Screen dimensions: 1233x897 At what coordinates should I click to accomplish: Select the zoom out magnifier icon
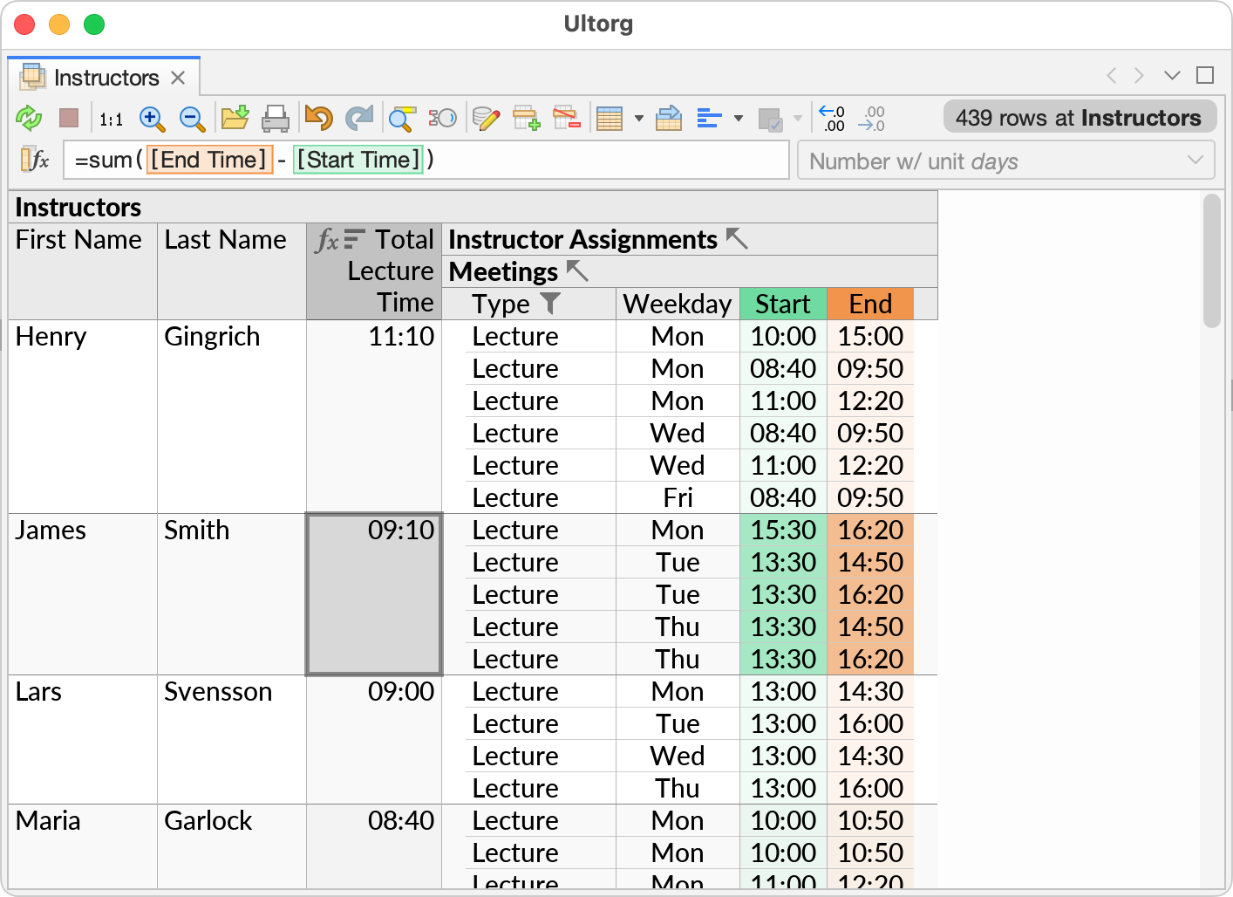(192, 119)
